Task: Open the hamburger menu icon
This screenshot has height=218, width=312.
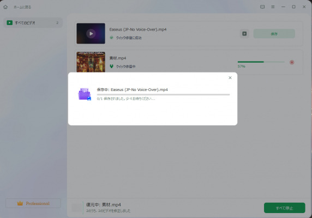Action: [273, 7]
